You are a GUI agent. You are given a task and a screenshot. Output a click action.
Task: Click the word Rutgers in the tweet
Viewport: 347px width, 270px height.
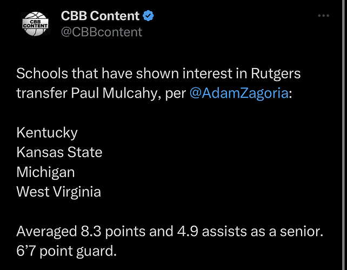[x=276, y=73]
